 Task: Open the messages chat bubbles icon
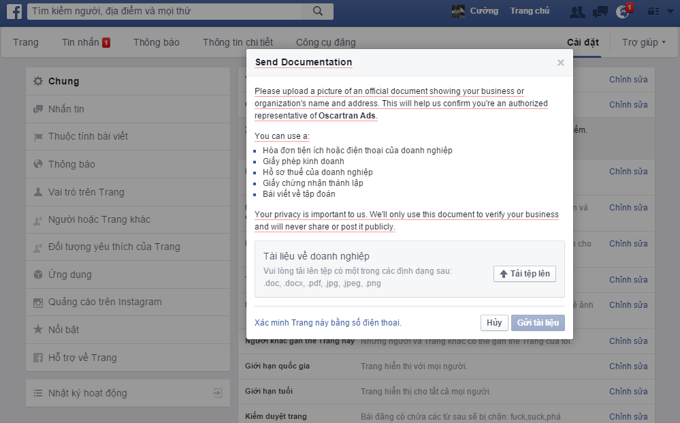(600, 12)
